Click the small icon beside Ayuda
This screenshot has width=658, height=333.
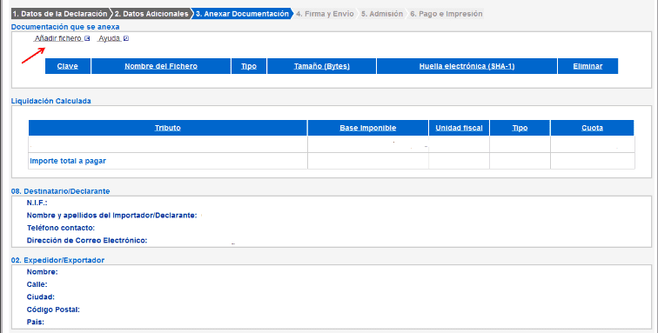(x=126, y=38)
